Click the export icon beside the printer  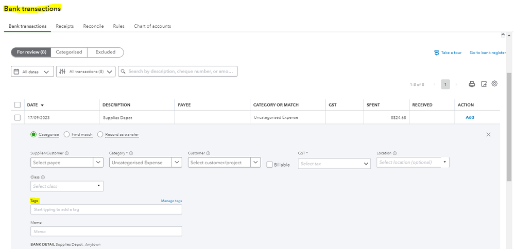point(484,84)
